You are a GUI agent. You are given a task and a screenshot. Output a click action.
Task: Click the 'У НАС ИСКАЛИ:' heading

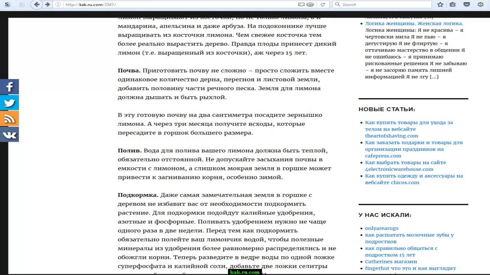(x=385, y=215)
